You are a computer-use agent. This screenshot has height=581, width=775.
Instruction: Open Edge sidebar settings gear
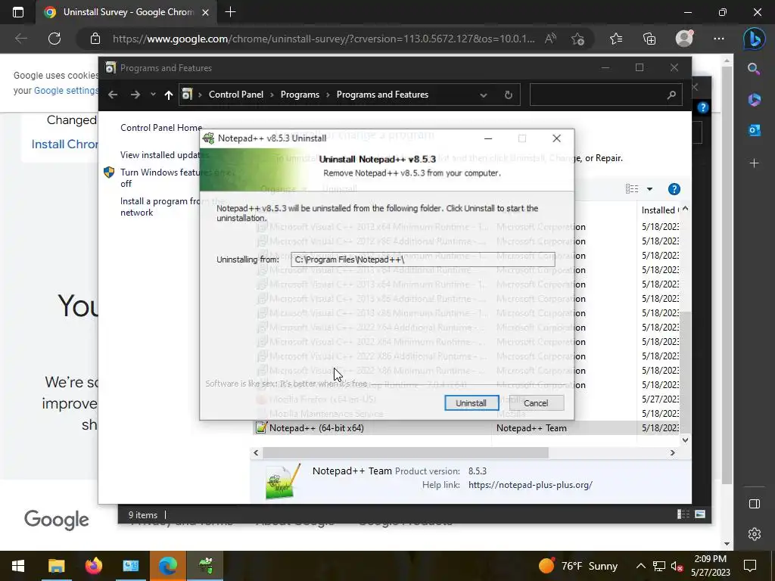click(x=755, y=534)
